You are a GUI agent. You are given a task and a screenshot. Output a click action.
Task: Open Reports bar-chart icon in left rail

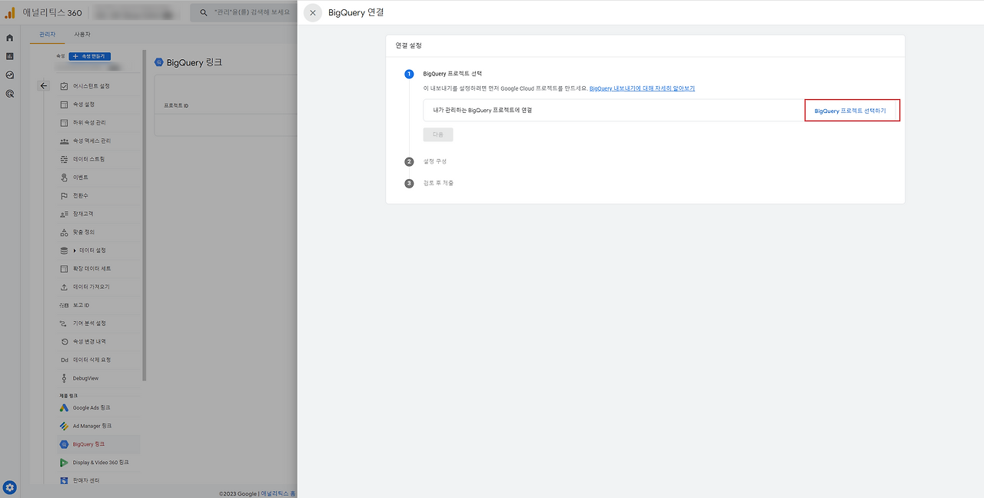(10, 56)
